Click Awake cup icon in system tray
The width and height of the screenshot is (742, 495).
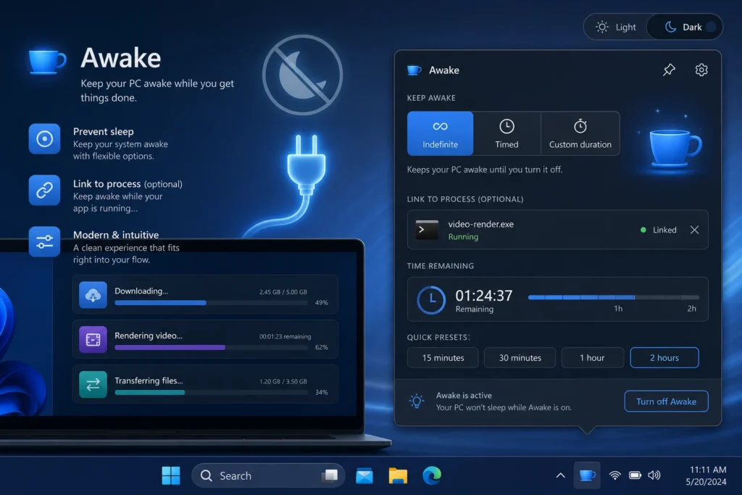[x=587, y=475]
